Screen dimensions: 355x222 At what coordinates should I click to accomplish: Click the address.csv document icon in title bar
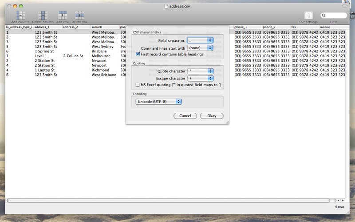click(166, 6)
